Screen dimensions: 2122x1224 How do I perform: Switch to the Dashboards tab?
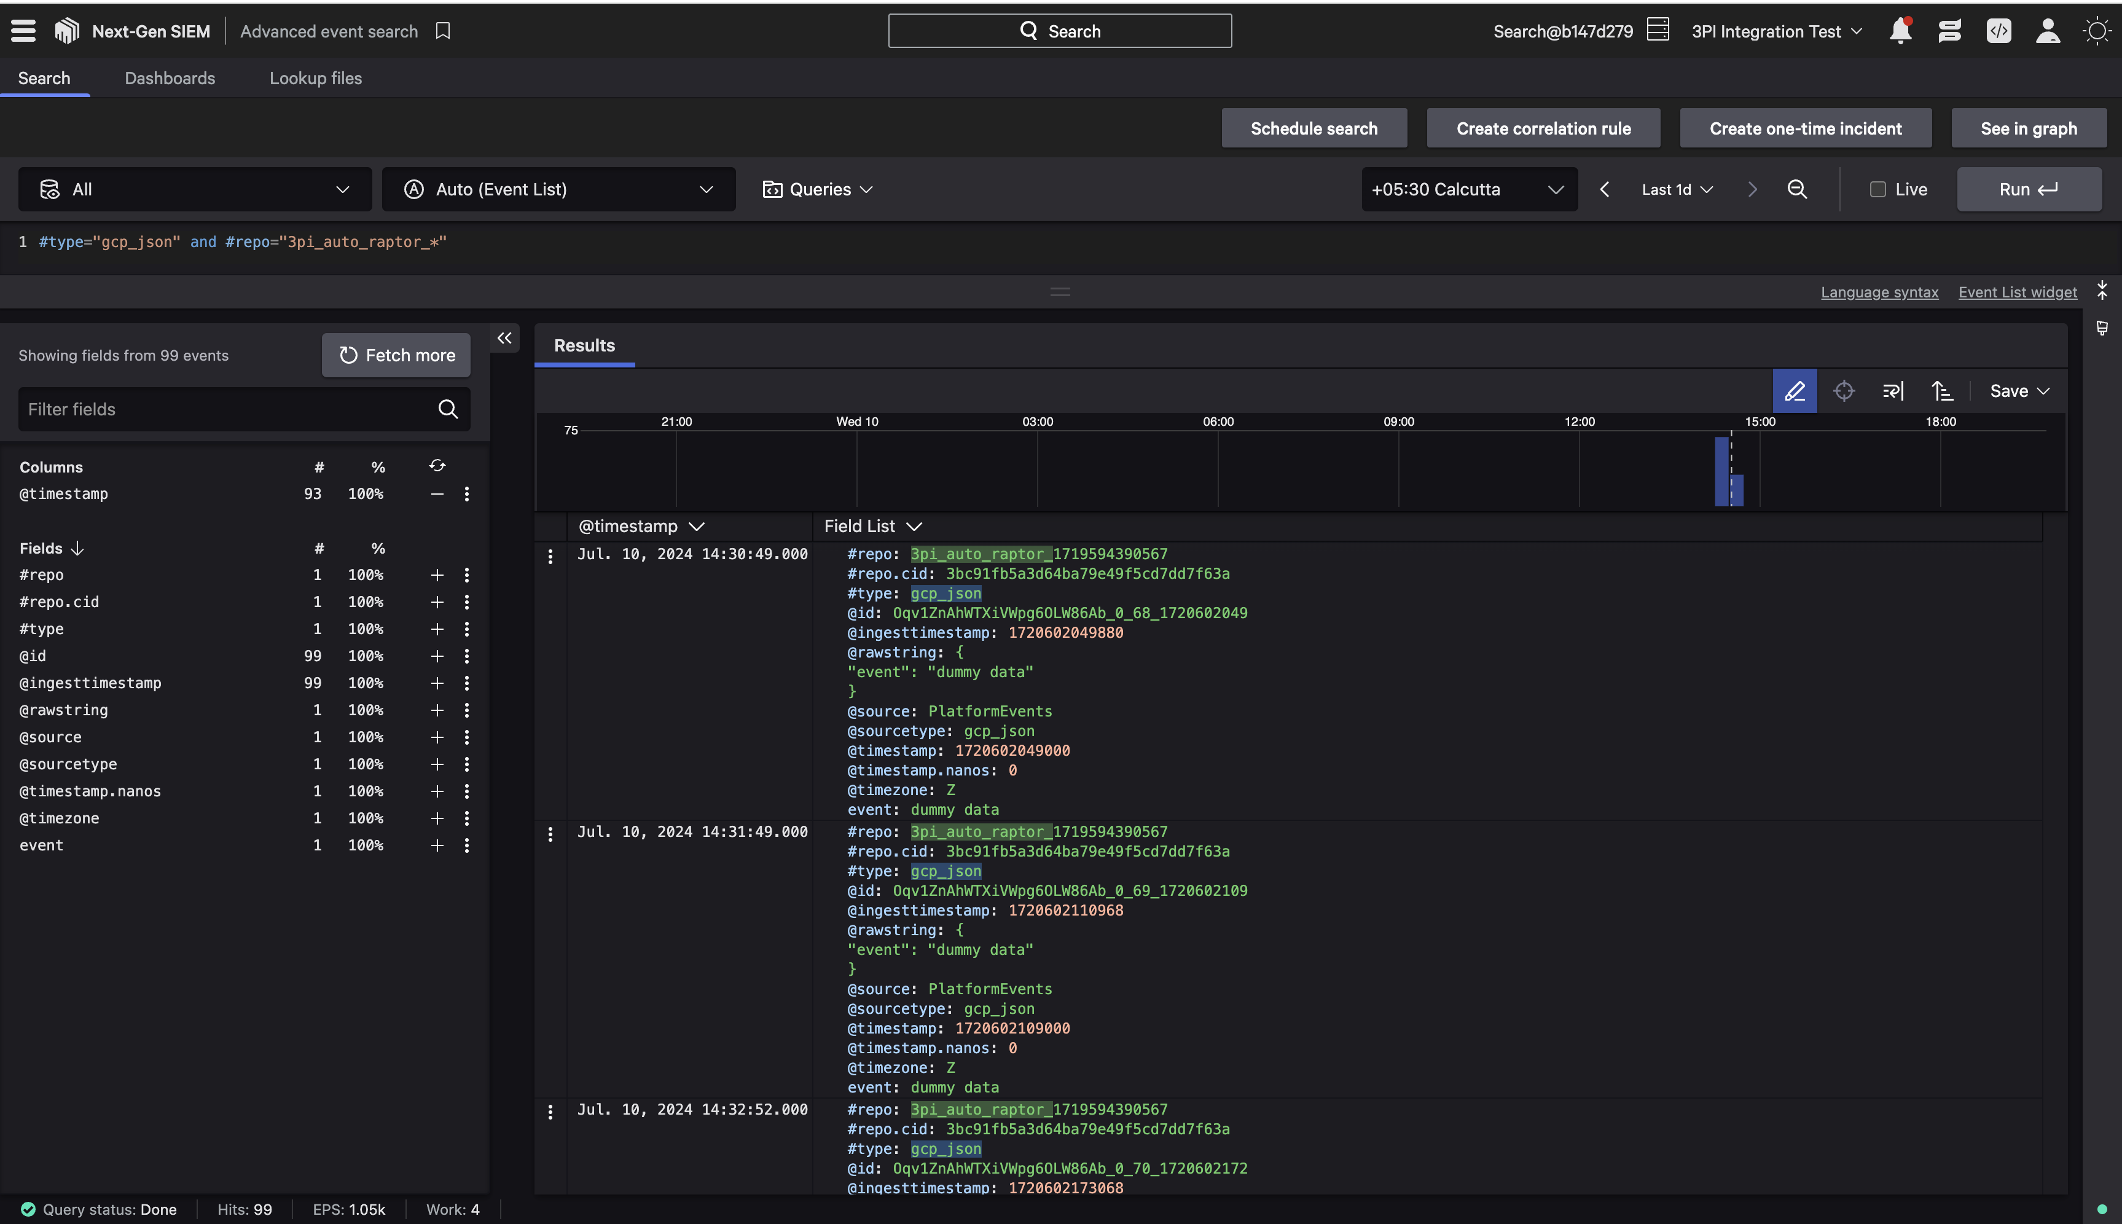coord(170,78)
